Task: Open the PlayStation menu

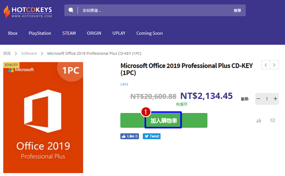Action: tap(40, 33)
